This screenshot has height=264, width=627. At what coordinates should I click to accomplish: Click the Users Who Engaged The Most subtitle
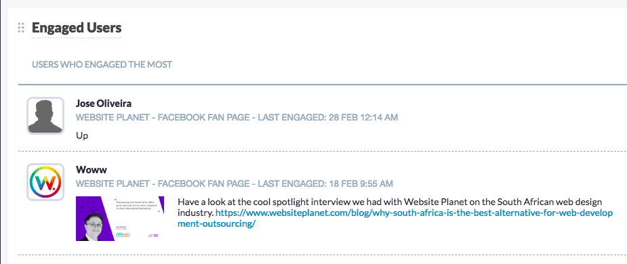[102, 64]
